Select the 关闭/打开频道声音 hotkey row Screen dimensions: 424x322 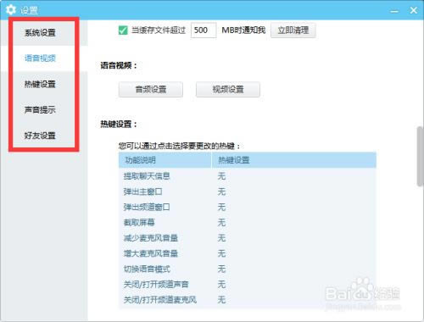click(x=248, y=284)
